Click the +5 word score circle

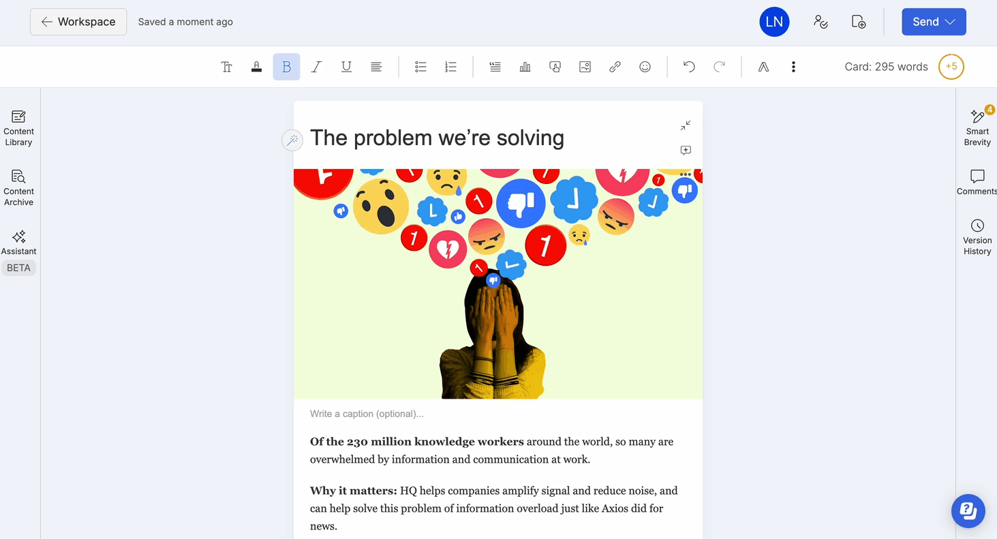pyautogui.click(x=951, y=67)
